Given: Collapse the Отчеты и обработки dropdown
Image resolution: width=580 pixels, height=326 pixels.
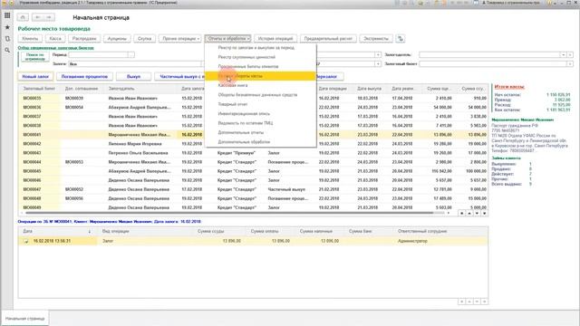Looking at the screenshot, I should pos(227,38).
